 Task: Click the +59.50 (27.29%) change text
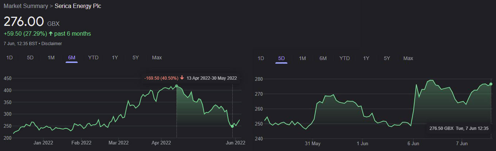(25, 34)
